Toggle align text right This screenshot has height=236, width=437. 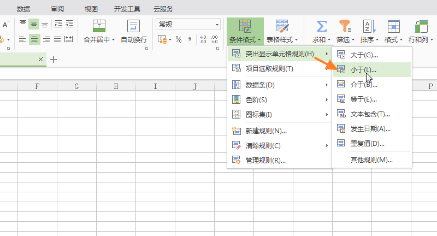pos(46,39)
